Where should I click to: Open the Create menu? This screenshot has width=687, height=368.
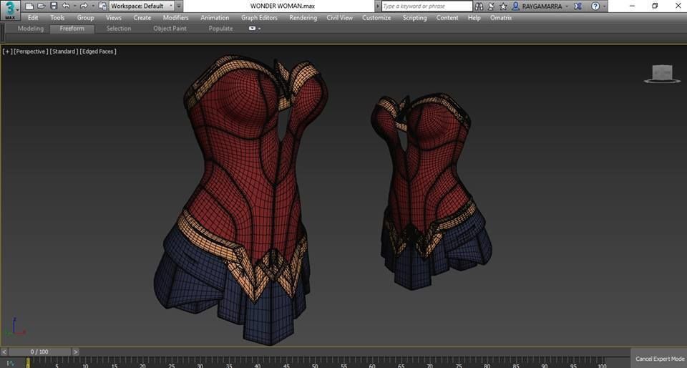(142, 17)
